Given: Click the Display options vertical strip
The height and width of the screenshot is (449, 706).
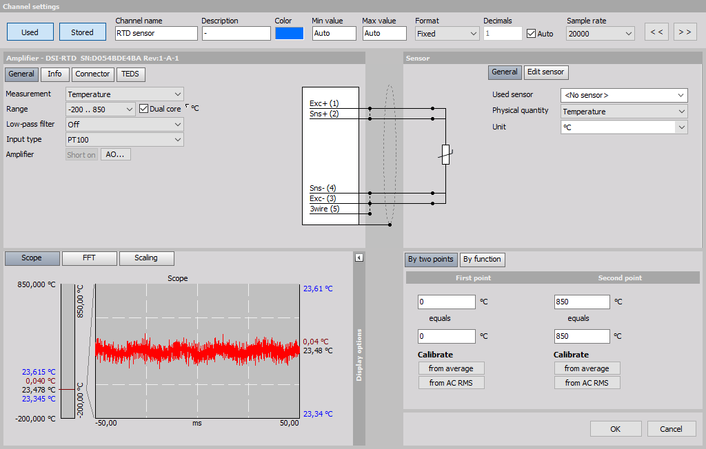Looking at the screenshot, I should 359,355.
